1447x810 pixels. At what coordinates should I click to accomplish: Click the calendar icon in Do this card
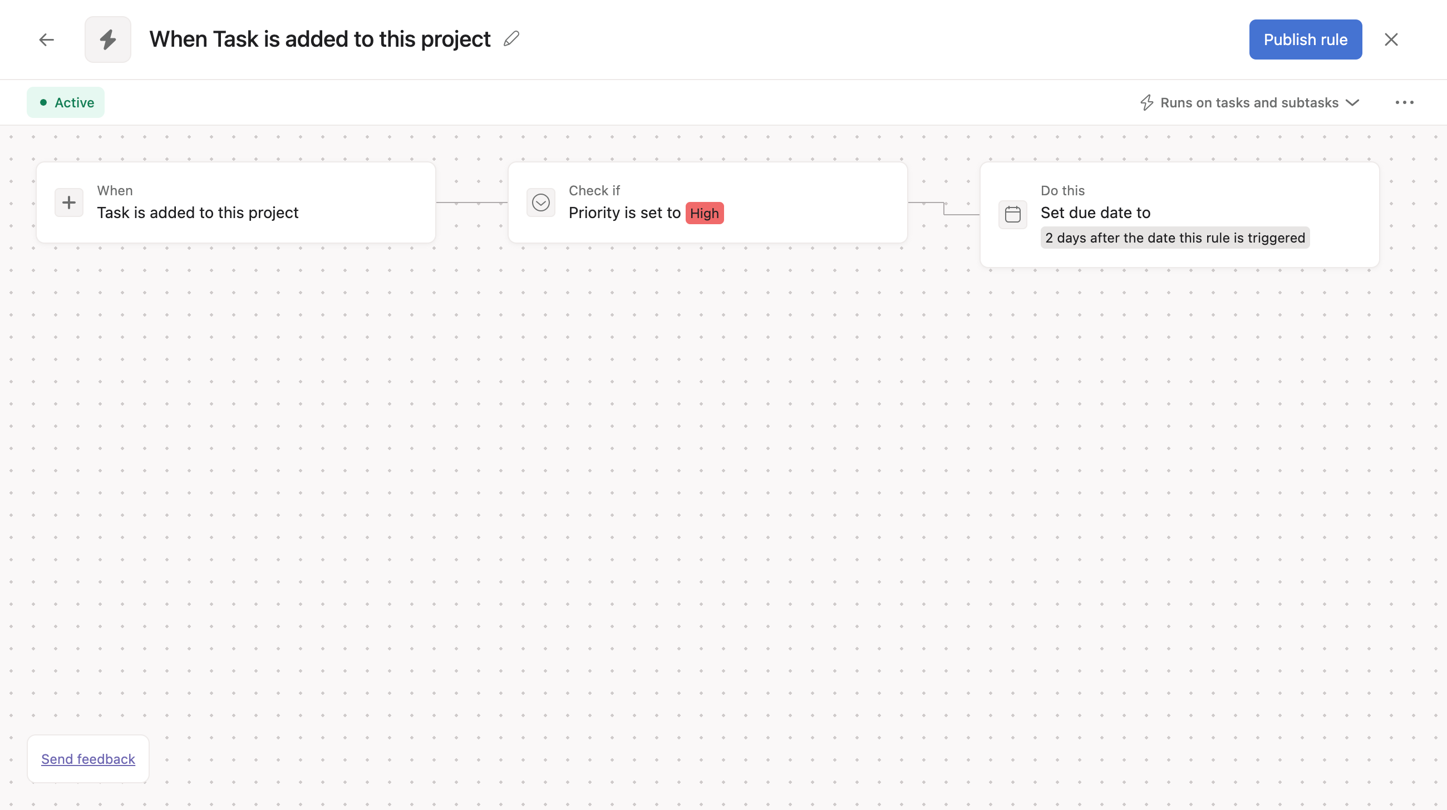(1012, 215)
